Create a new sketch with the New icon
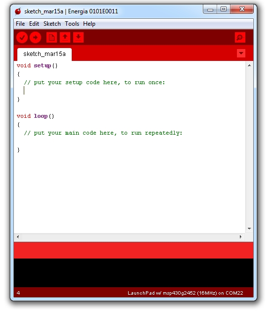 pyautogui.click(x=52, y=38)
